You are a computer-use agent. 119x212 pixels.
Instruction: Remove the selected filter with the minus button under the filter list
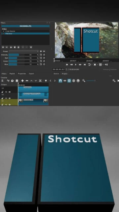click(7, 47)
